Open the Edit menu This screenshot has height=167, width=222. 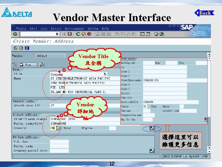tap(33, 28)
